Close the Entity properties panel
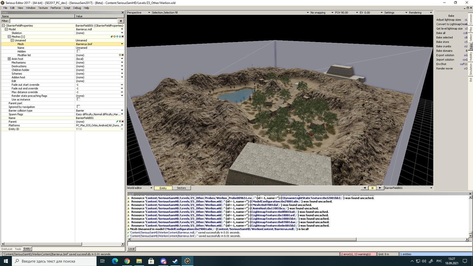This screenshot has height=266, width=473. pyautogui.click(x=123, y=13)
